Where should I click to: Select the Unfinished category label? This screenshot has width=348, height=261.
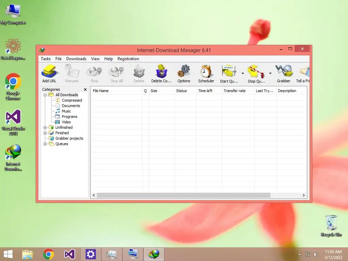point(64,128)
